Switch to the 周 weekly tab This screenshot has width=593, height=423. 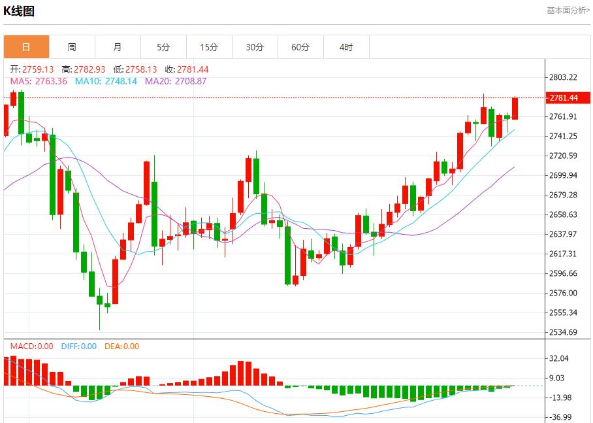72,47
